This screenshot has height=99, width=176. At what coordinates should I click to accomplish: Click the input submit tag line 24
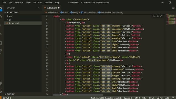(x=103, y=57)
